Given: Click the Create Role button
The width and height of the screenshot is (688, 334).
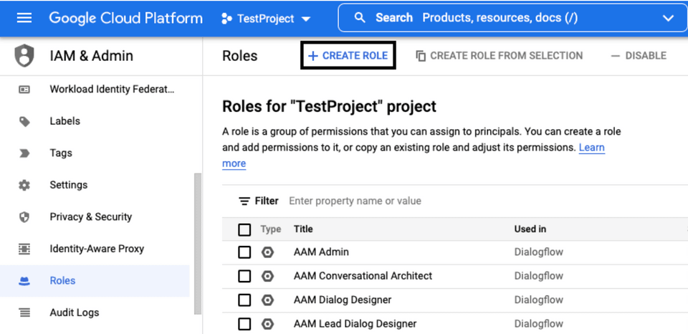Looking at the screenshot, I should 348,55.
